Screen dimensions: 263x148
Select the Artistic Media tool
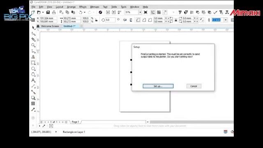tap(33, 57)
